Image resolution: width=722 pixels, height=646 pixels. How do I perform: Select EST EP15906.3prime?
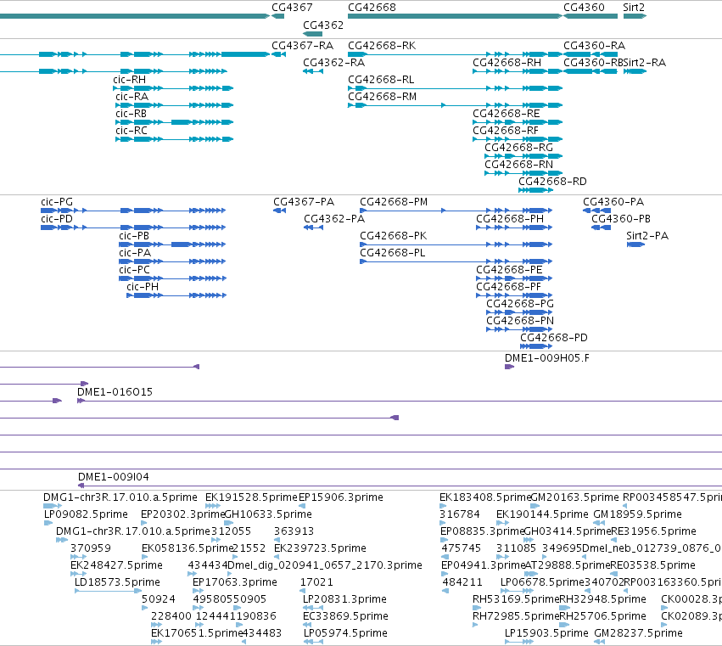pos(341,497)
